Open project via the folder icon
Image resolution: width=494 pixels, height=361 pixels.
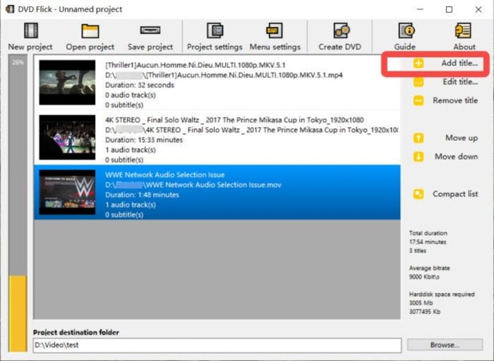pos(90,31)
